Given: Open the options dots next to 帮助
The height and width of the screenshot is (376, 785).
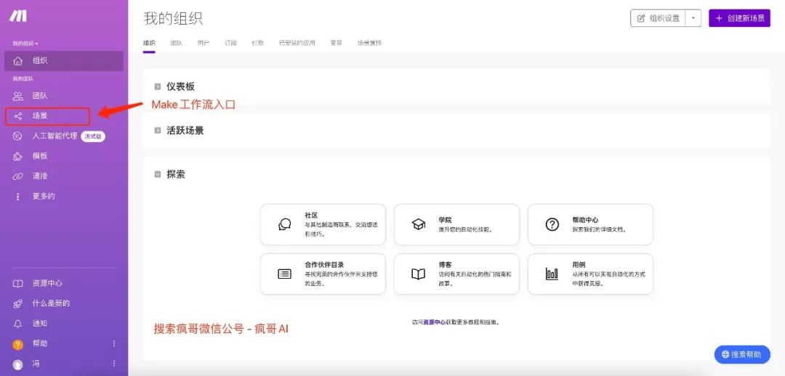Looking at the screenshot, I should [x=114, y=343].
